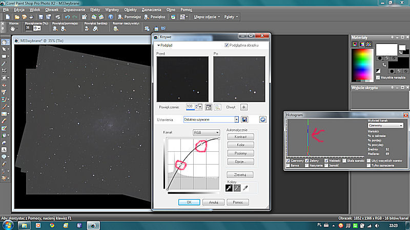This screenshot has height=230, width=410.
Task: Open the Zaznaczenia menu
Action: 151,10
